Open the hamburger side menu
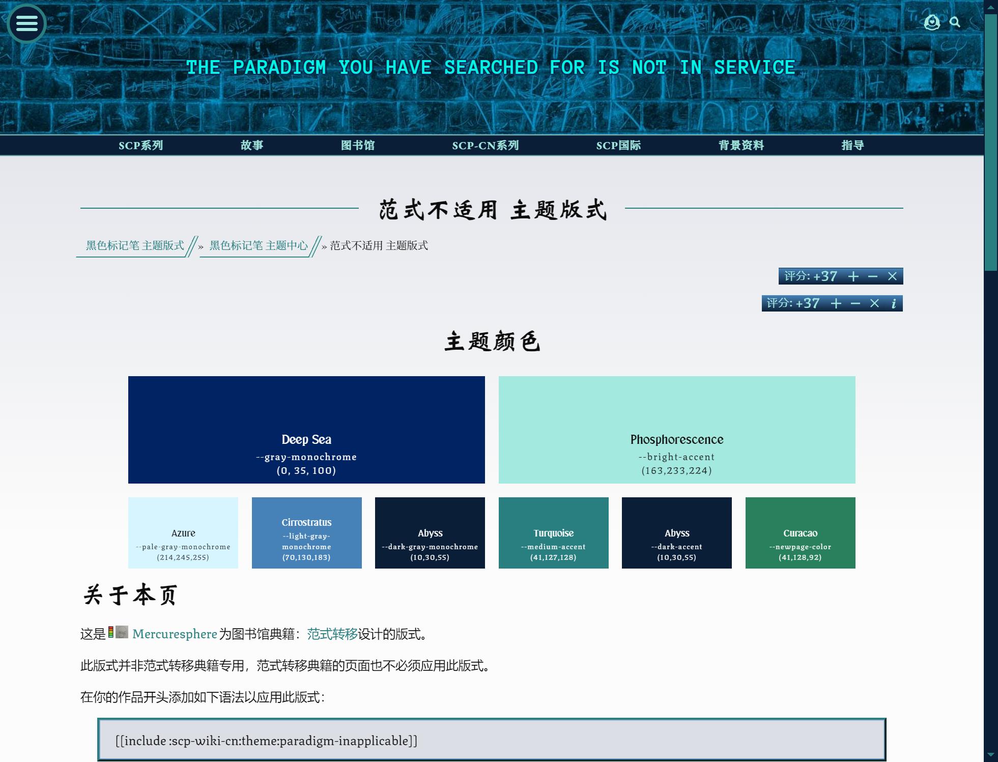Screen dimensions: 998x762 coord(26,23)
